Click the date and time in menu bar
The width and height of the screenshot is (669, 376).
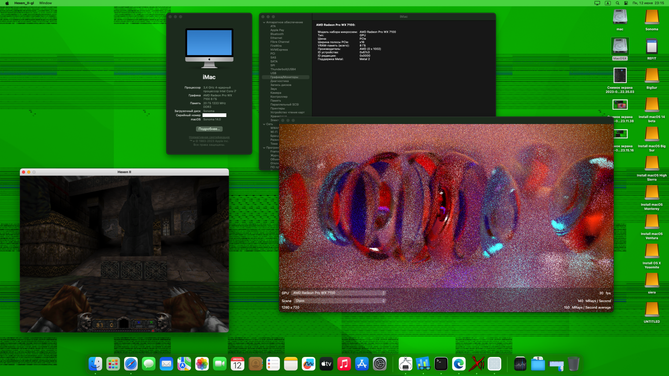(x=648, y=3)
